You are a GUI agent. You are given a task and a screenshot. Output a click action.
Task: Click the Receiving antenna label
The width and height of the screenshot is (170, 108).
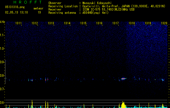coord(62,13)
